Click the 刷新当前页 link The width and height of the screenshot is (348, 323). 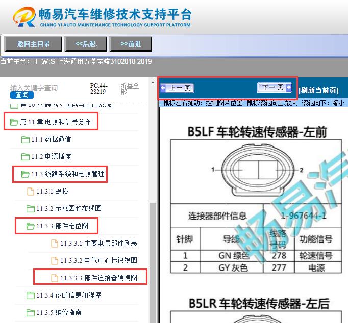tap(318, 90)
